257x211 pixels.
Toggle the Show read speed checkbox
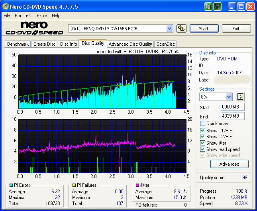(x=202, y=149)
